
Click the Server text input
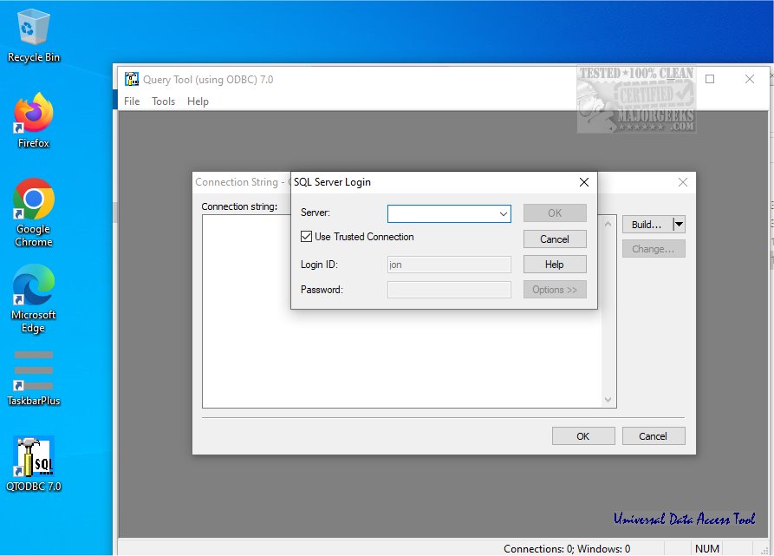[442, 213]
